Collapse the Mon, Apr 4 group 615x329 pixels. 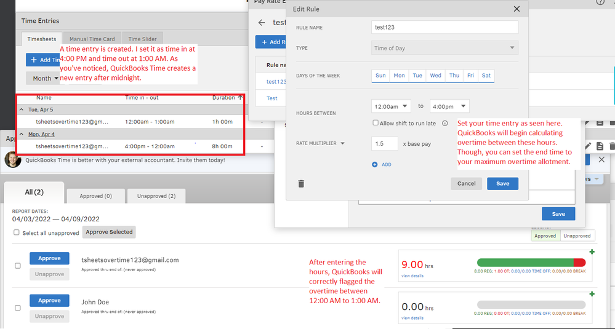click(21, 134)
